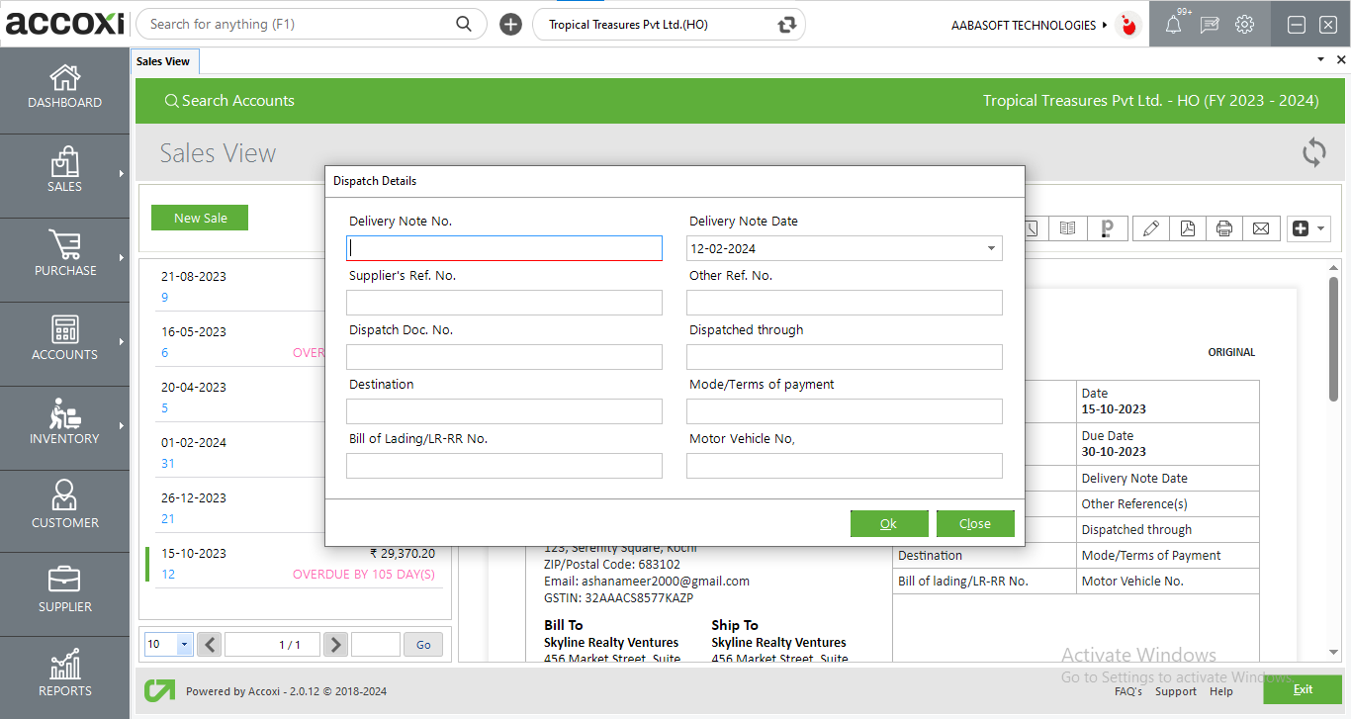This screenshot has width=1351, height=719.
Task: Switch organization using the swap arrows icon
Action: tap(787, 25)
